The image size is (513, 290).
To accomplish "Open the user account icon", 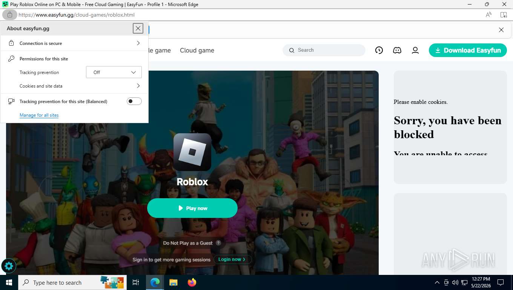I will pos(415,50).
